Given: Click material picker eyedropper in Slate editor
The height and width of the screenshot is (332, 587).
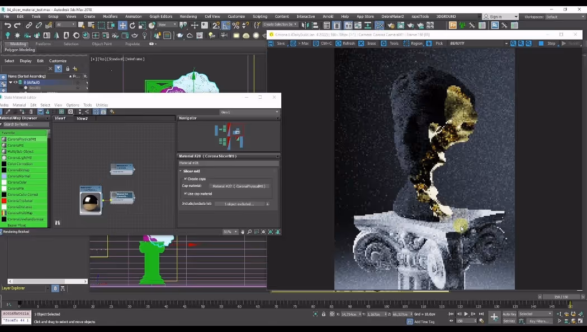Looking at the screenshot, I should click(x=8, y=112).
